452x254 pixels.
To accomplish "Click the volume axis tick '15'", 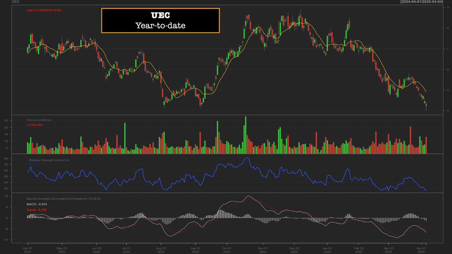I will (6, 134).
